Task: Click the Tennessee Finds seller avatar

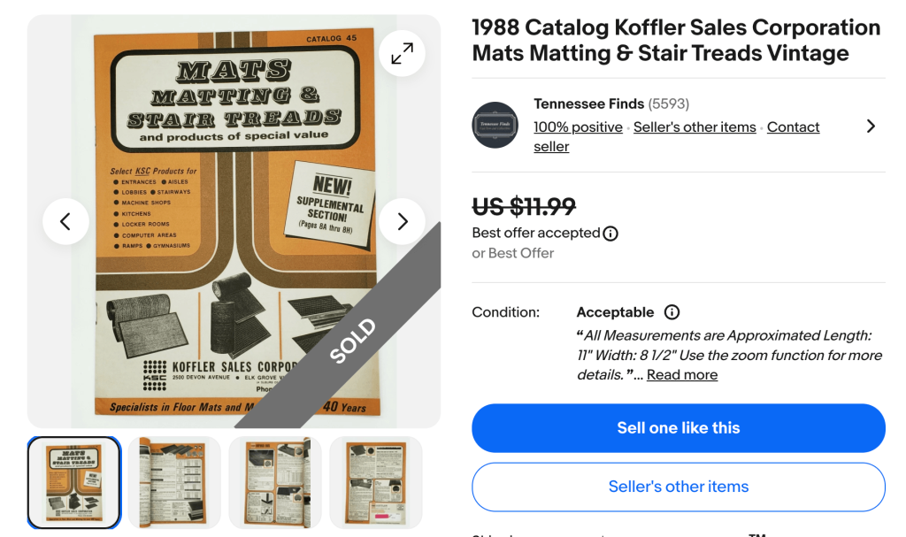Action: coord(495,125)
